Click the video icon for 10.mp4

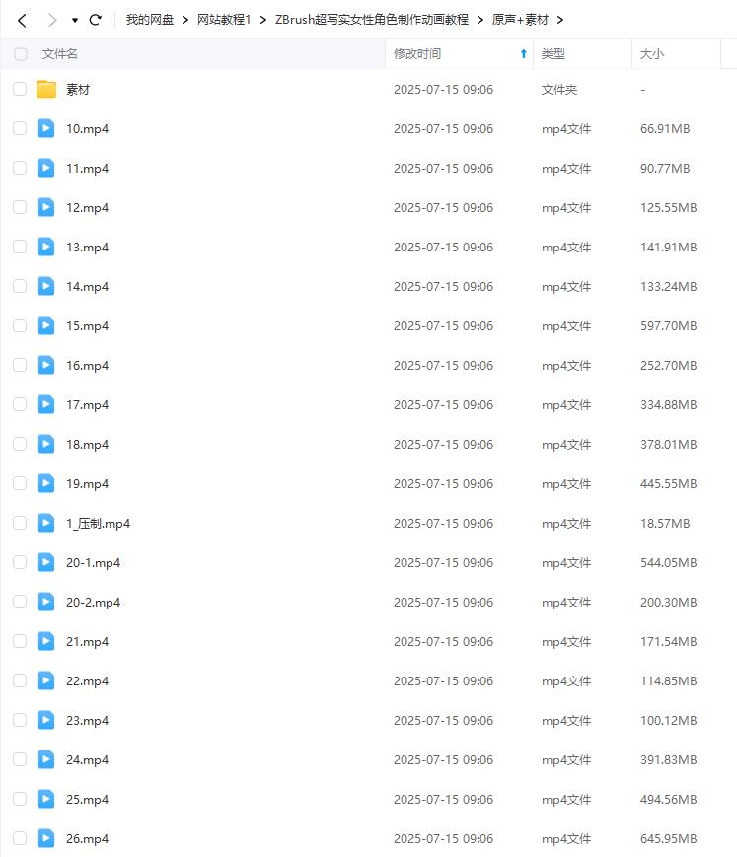pyautogui.click(x=46, y=128)
